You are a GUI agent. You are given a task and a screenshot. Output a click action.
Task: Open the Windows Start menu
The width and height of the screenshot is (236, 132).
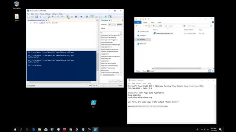click(x=15, y=129)
